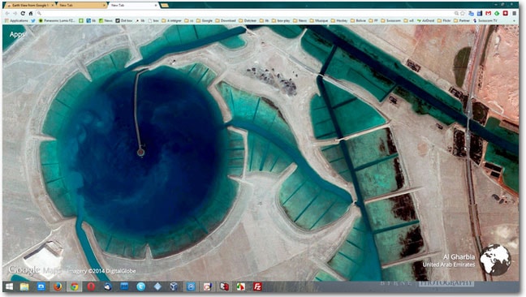This screenshot has width=526, height=297.
Task: Open the Windows Start button
Action: 9,286
